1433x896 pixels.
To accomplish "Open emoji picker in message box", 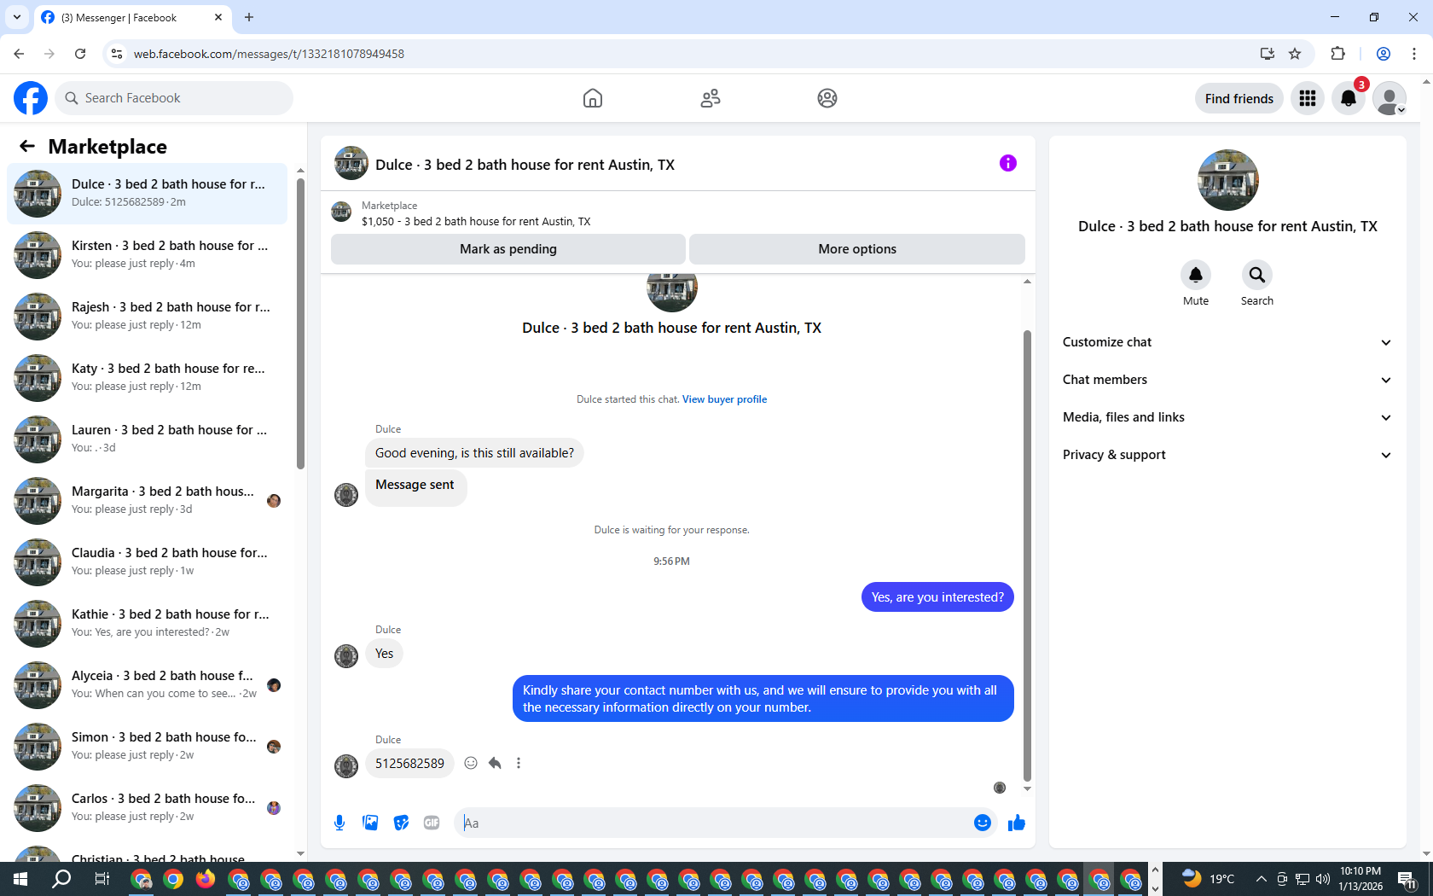I will [983, 823].
